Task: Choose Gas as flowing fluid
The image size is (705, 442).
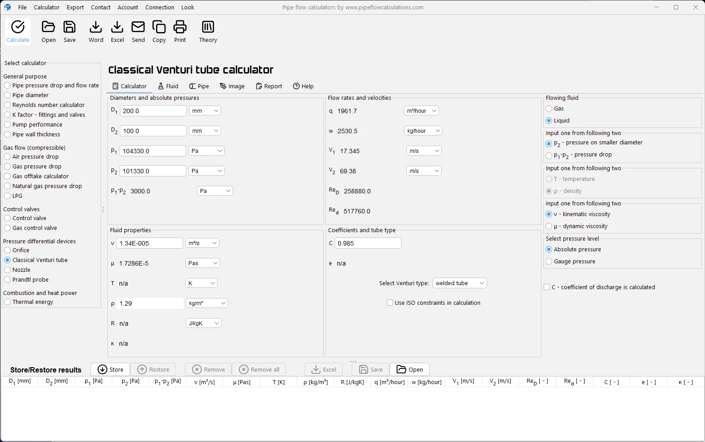Action: pyautogui.click(x=555, y=109)
